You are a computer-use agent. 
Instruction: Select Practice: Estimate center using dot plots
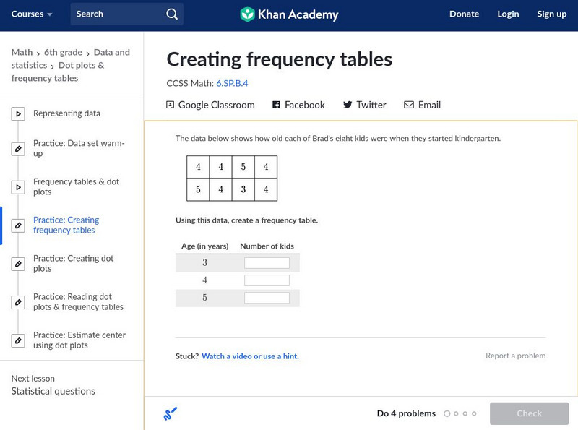[79, 340]
